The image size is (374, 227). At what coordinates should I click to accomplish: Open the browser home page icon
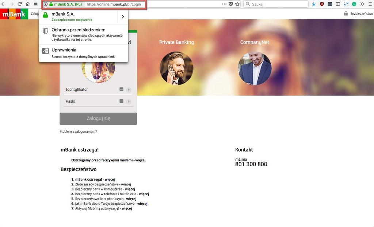28,4
